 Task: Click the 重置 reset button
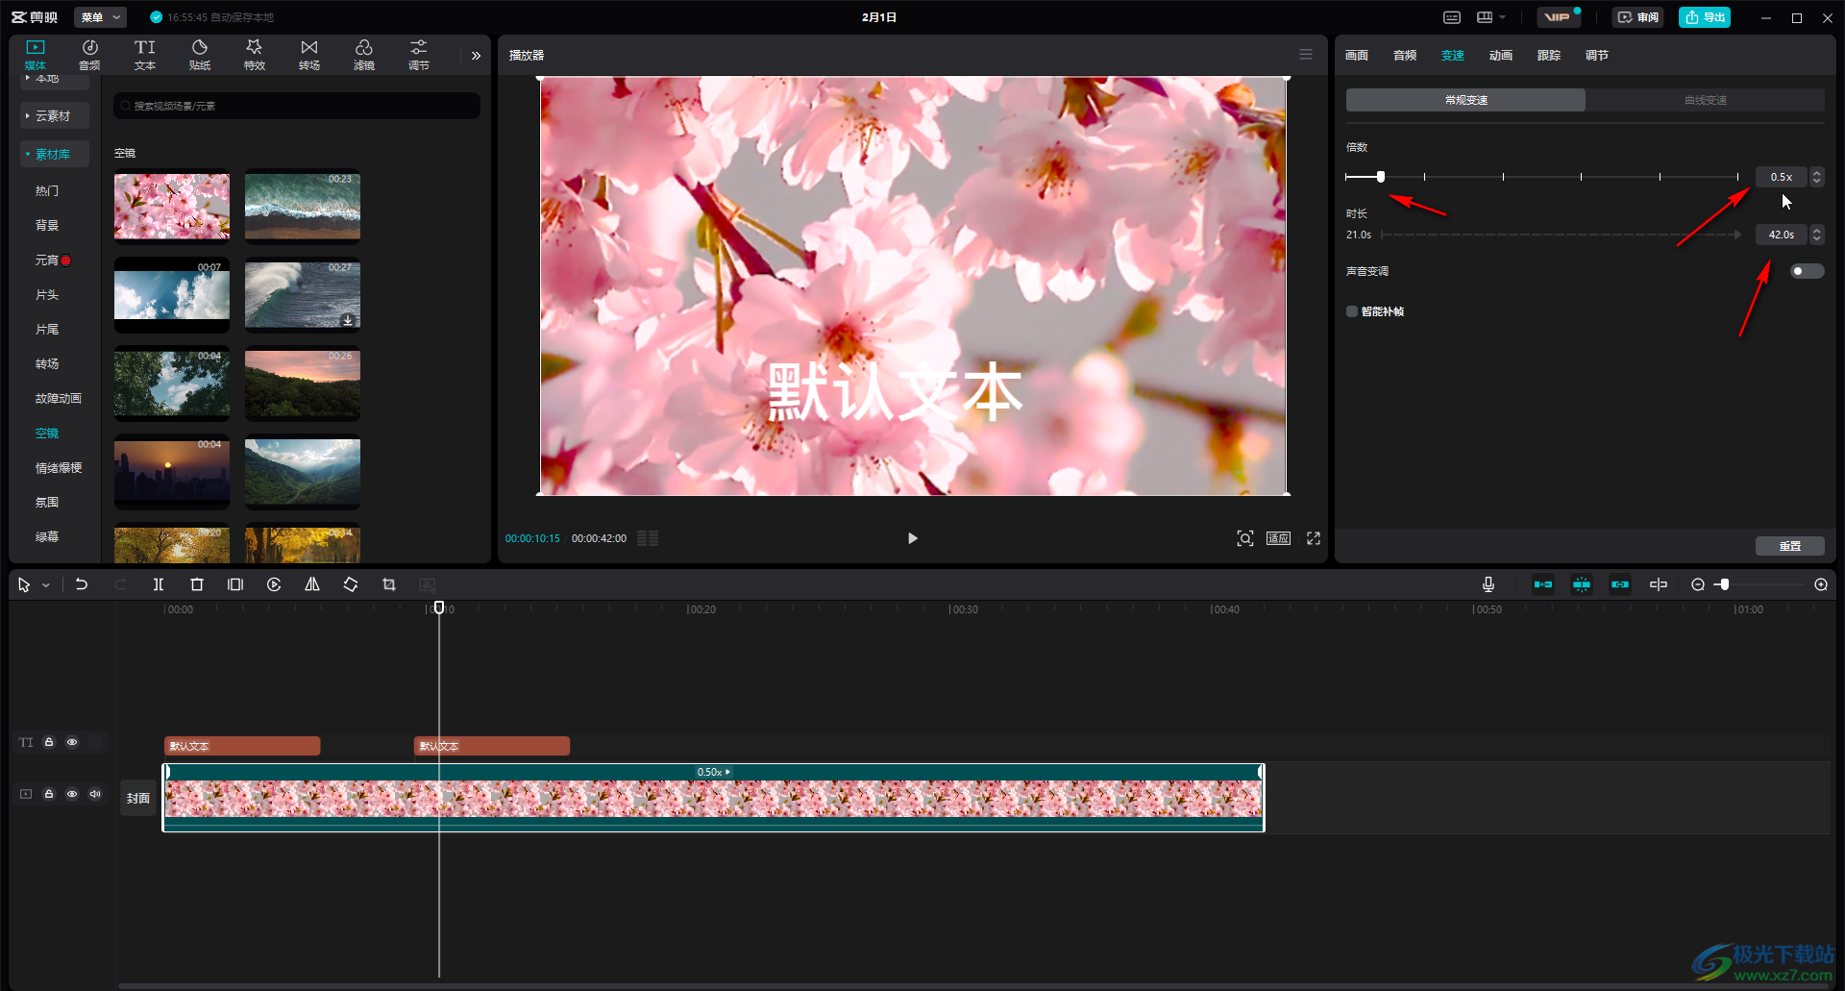[1790, 546]
